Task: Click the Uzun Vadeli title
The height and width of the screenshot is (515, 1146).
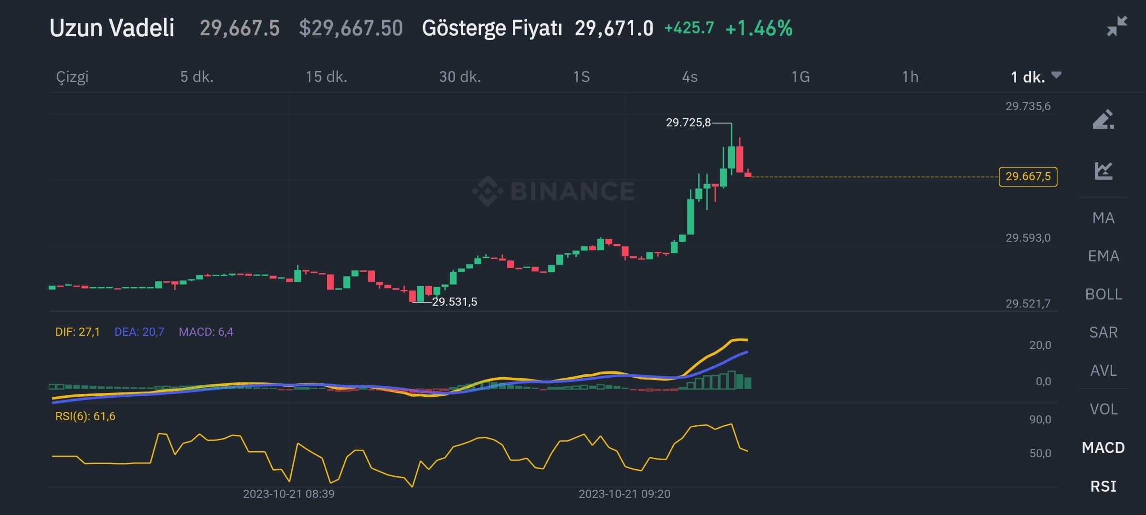Action: [112, 28]
